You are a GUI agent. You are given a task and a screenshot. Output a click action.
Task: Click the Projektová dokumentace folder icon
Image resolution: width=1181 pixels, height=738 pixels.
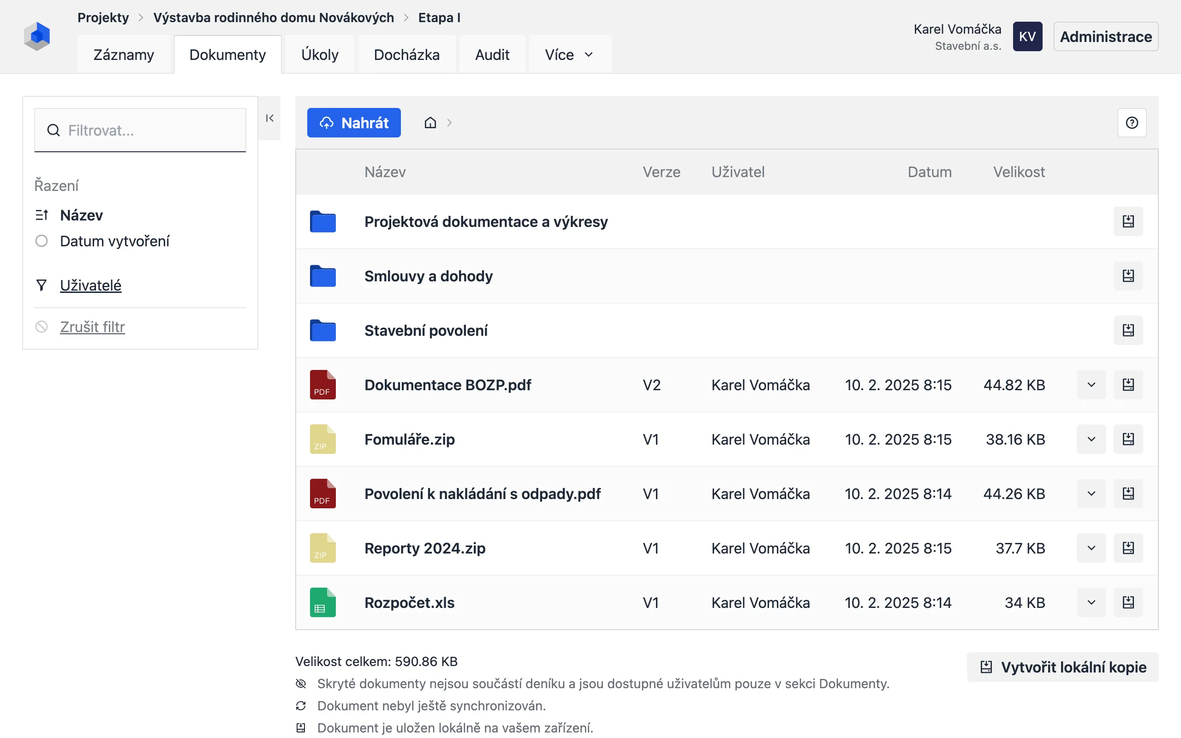pos(322,221)
